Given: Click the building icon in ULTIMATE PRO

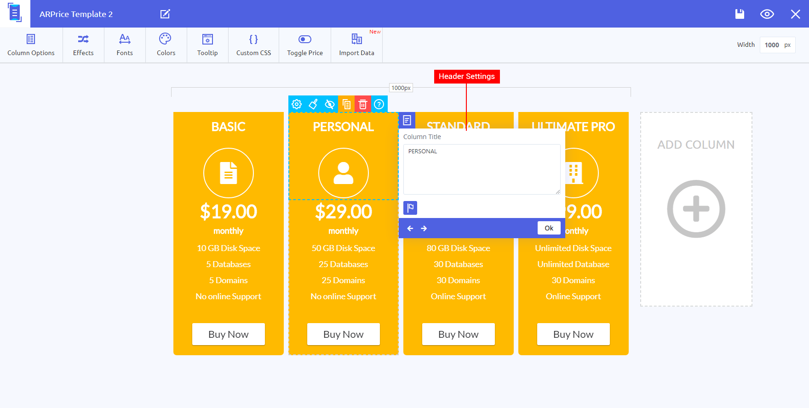Looking at the screenshot, I should [x=575, y=173].
